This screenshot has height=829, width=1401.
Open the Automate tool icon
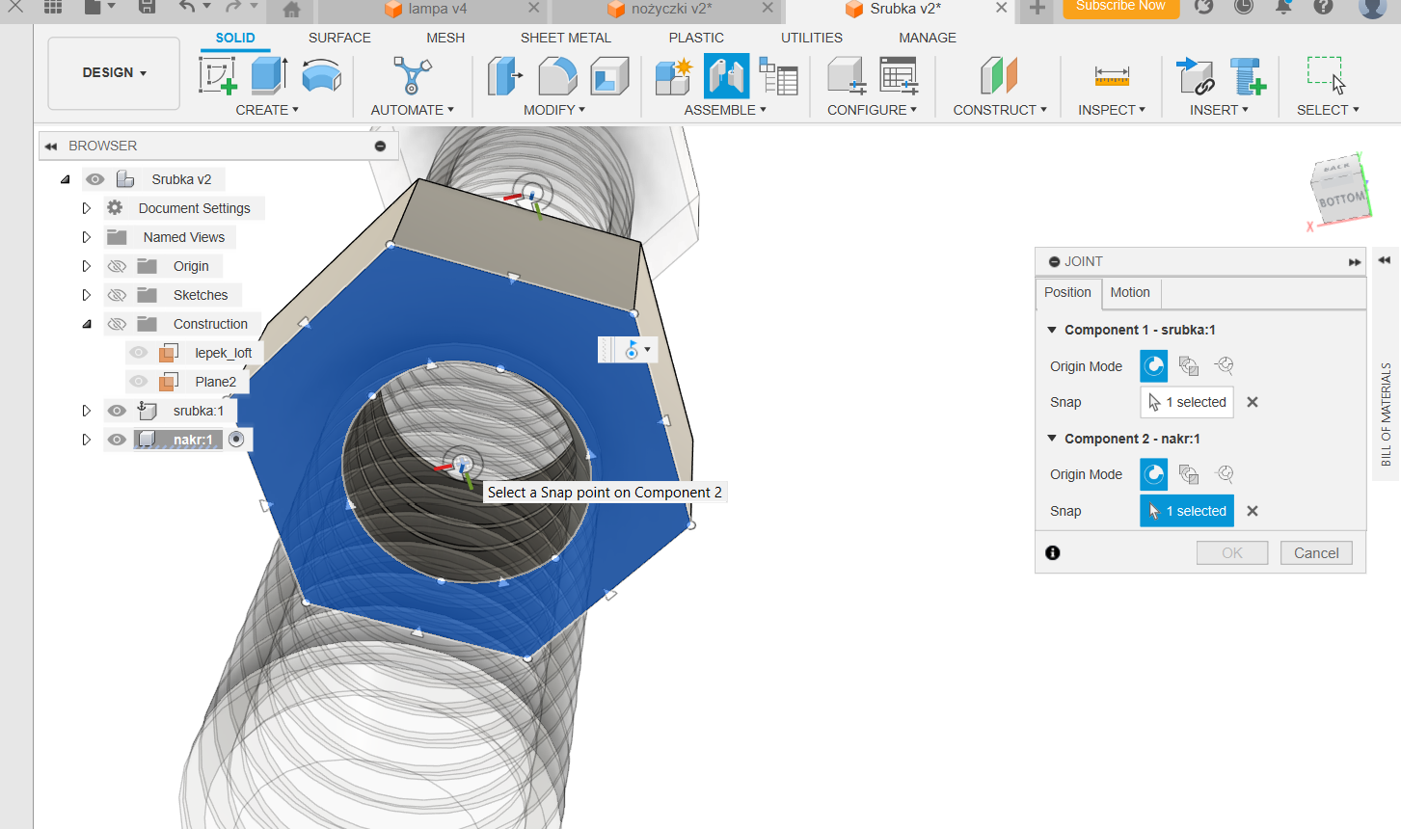click(x=412, y=75)
